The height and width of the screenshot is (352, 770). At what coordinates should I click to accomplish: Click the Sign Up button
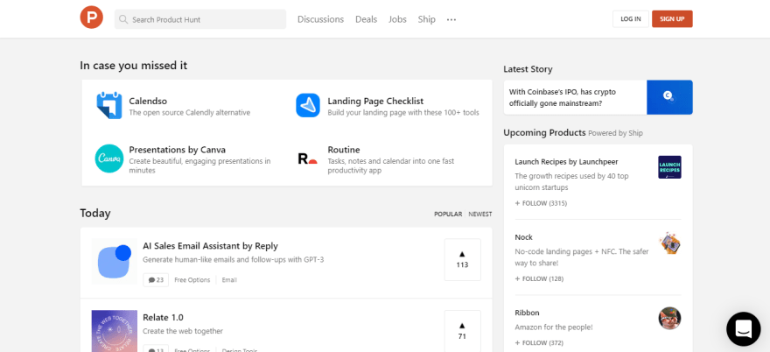(x=672, y=18)
